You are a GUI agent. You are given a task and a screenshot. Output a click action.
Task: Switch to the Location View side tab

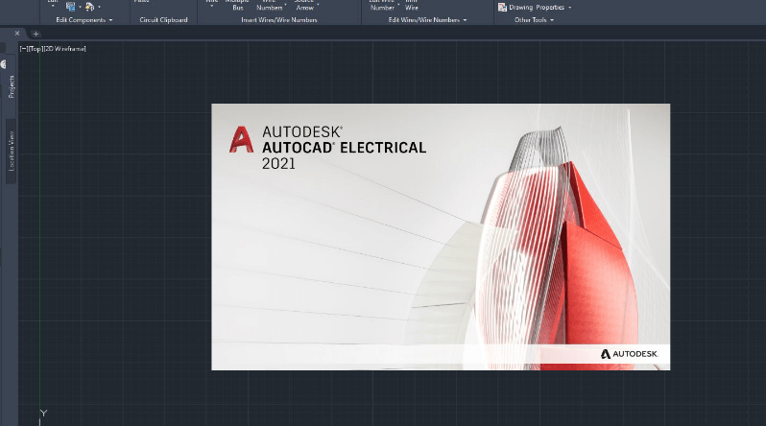[12, 151]
